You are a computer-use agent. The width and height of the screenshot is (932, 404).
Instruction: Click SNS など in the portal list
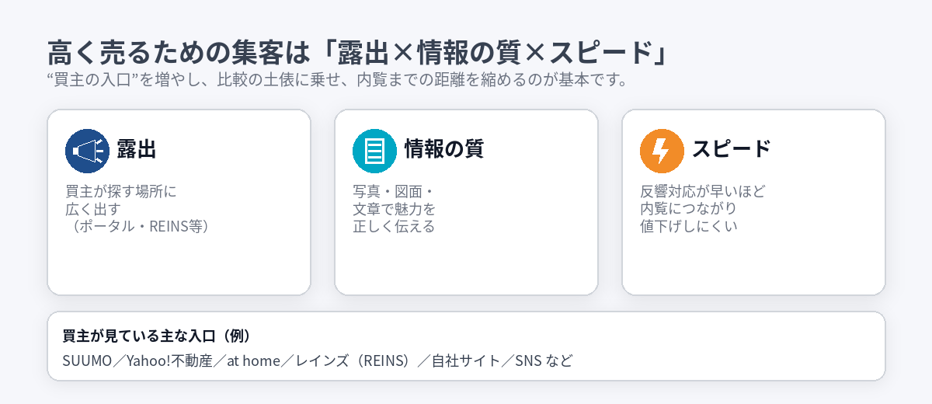[x=543, y=361]
